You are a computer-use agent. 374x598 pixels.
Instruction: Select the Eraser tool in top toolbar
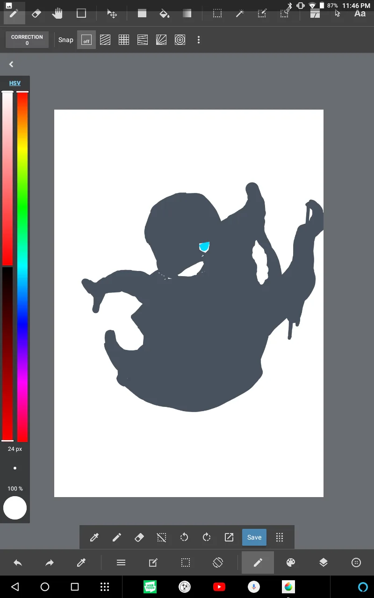point(36,14)
